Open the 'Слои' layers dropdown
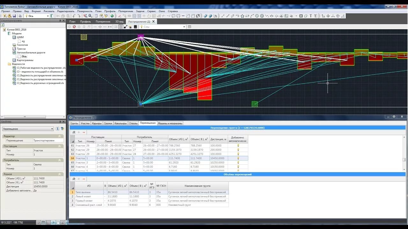Viewport: 408px width, 229px height. 184,27
